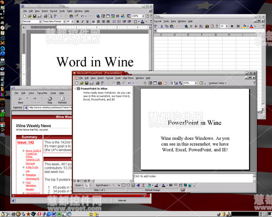Click Insert Hyperlink globe icon in Word
The image size is (272, 217).
point(98,16)
